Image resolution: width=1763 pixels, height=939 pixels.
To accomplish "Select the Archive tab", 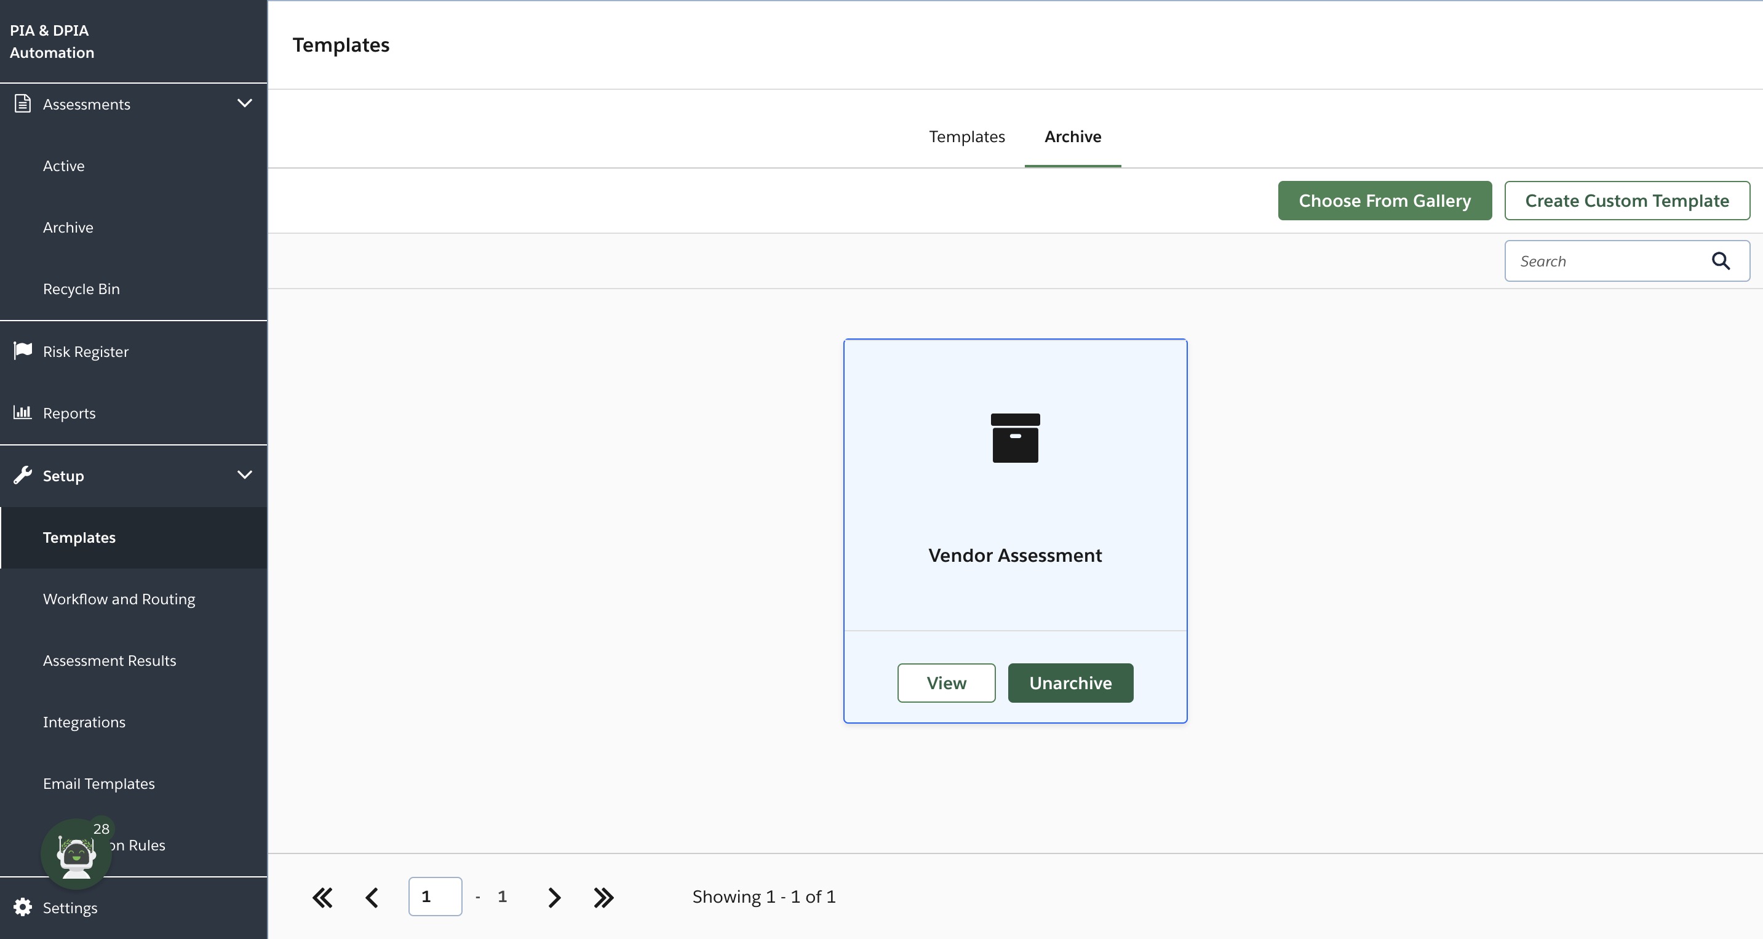I will point(1072,136).
